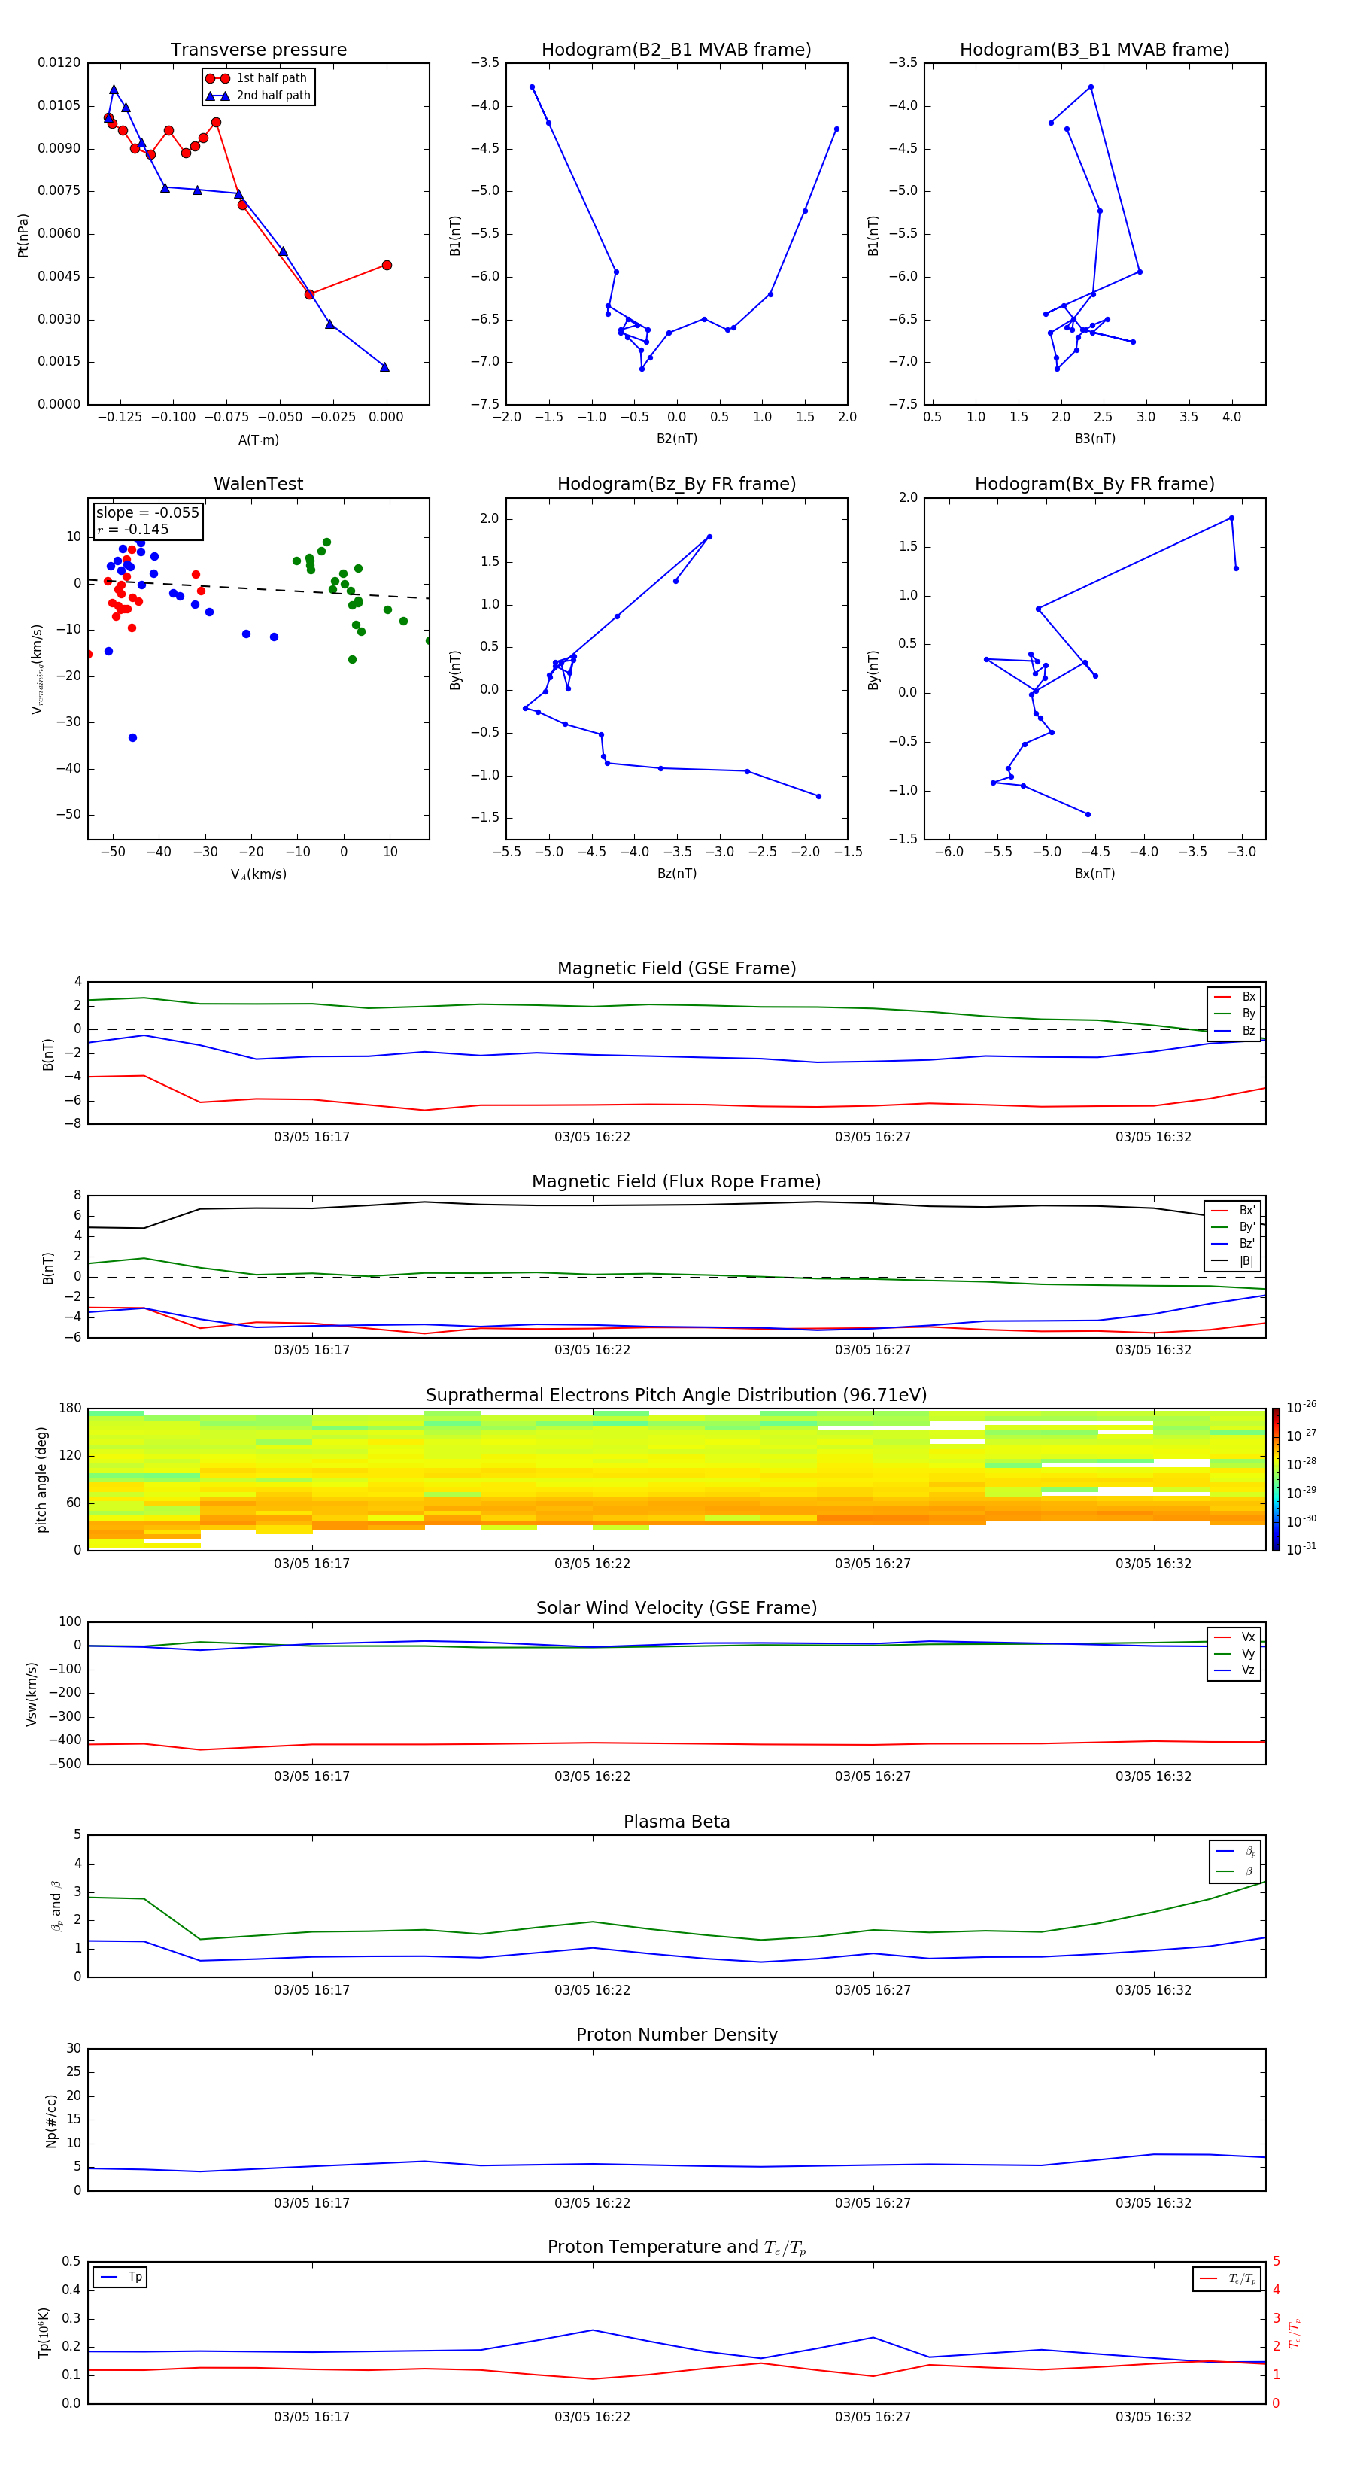
Task: Click the Bx' legend entry in flux rope panel
Action: [1234, 1211]
